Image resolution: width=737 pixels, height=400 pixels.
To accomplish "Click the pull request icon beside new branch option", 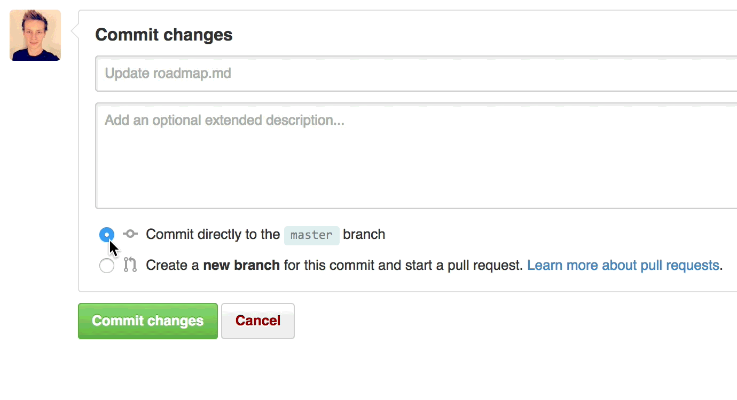I will click(130, 265).
